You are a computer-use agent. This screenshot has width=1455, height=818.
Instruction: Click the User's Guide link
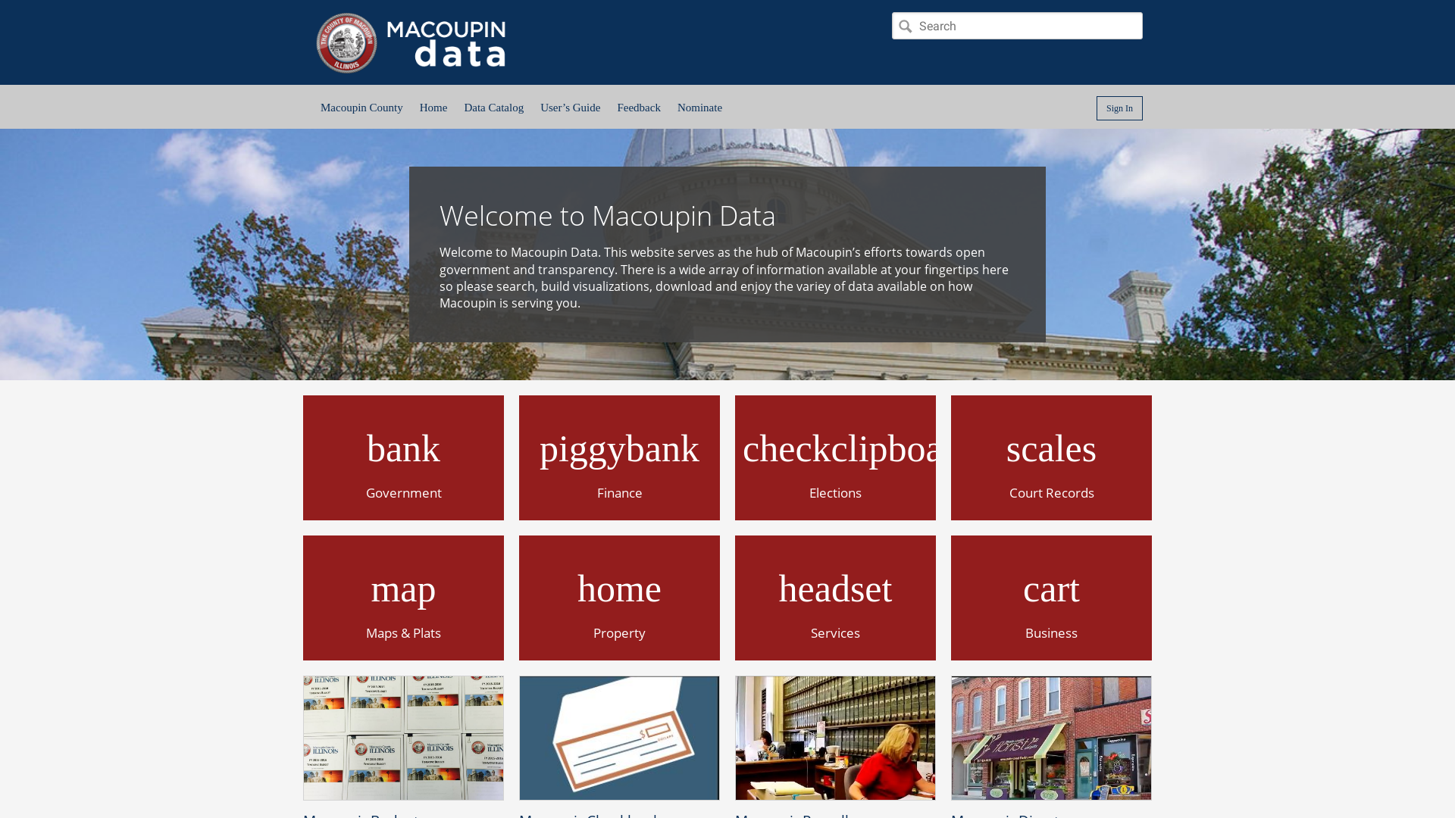click(x=570, y=107)
